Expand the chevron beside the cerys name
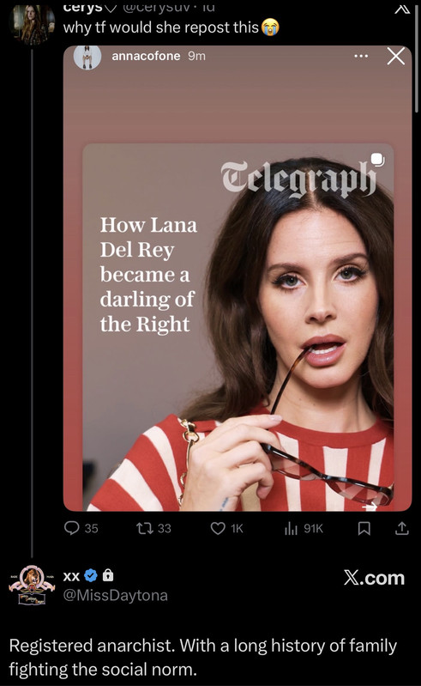 pyautogui.click(x=111, y=8)
